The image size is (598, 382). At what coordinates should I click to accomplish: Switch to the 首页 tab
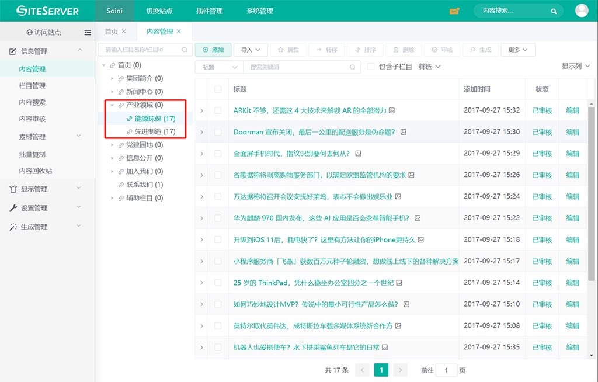point(111,32)
